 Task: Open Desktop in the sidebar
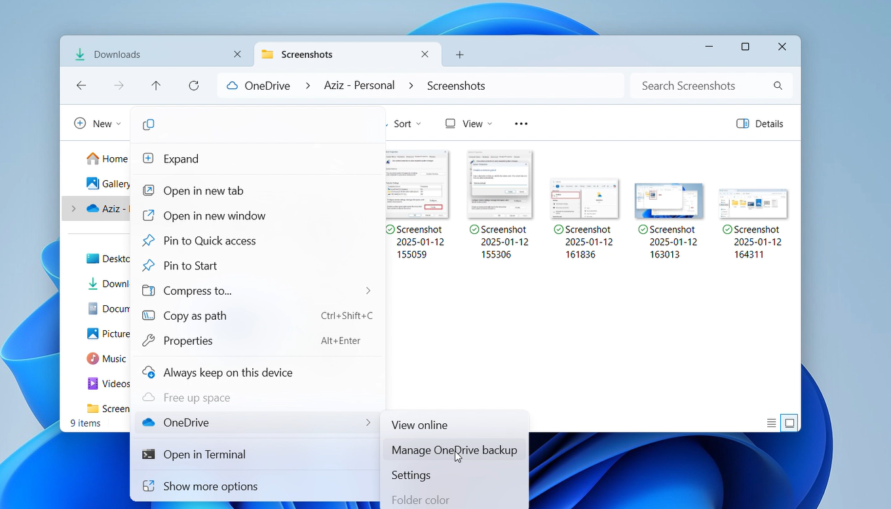pos(108,258)
